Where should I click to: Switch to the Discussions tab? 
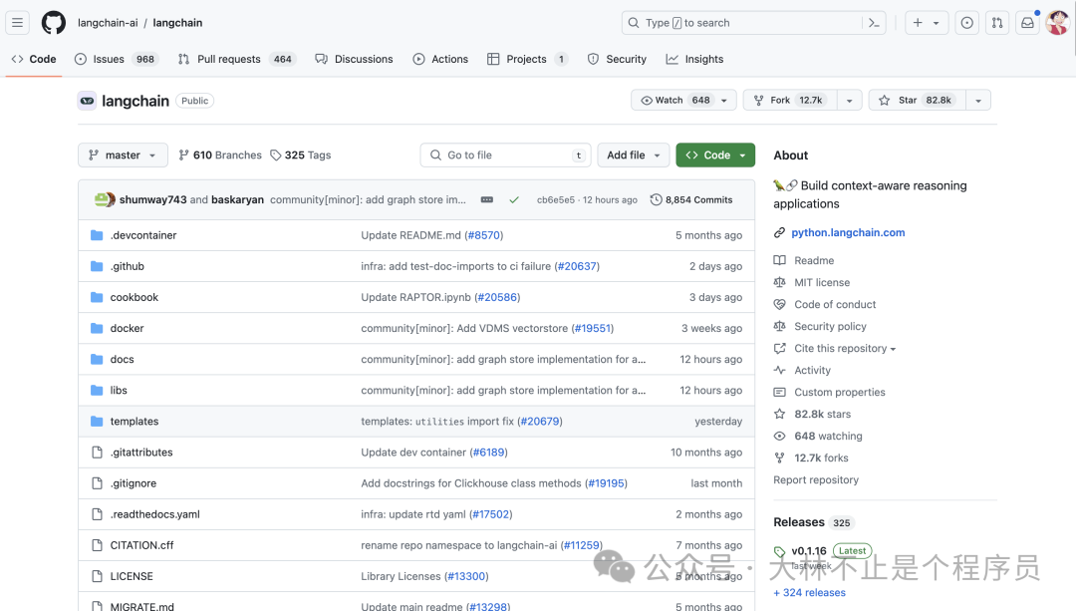[x=354, y=59]
